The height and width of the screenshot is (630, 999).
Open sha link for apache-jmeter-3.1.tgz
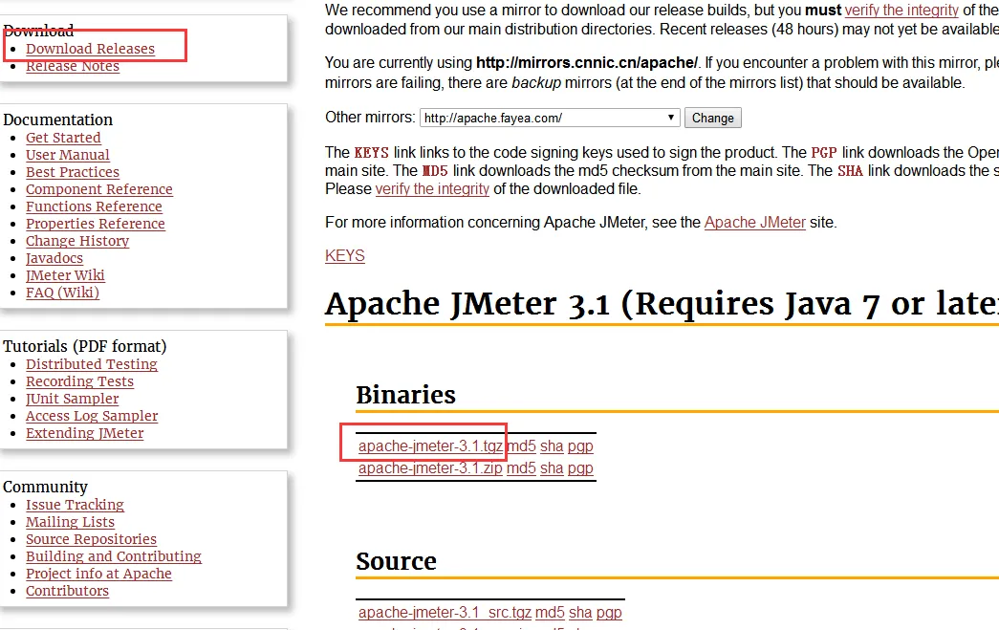tap(552, 445)
